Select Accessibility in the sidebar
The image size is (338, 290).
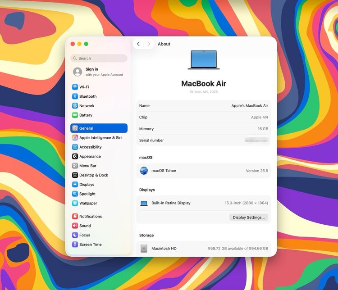click(99, 147)
